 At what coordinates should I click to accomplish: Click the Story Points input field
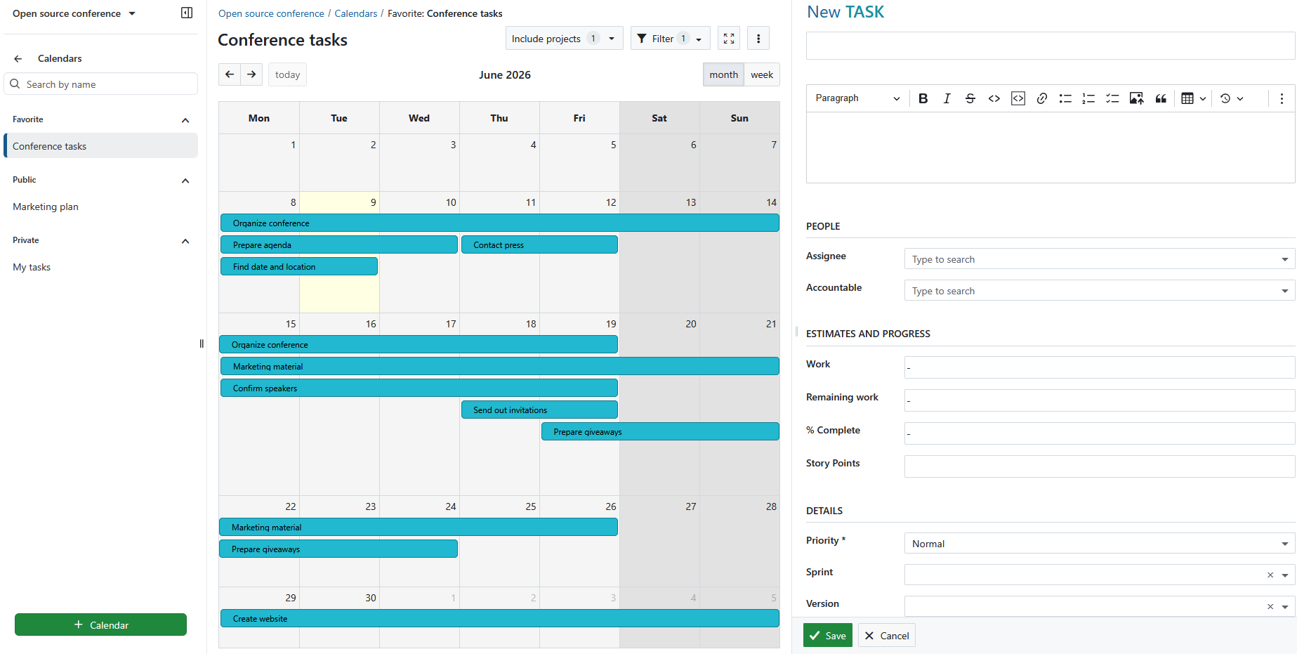point(1099,466)
